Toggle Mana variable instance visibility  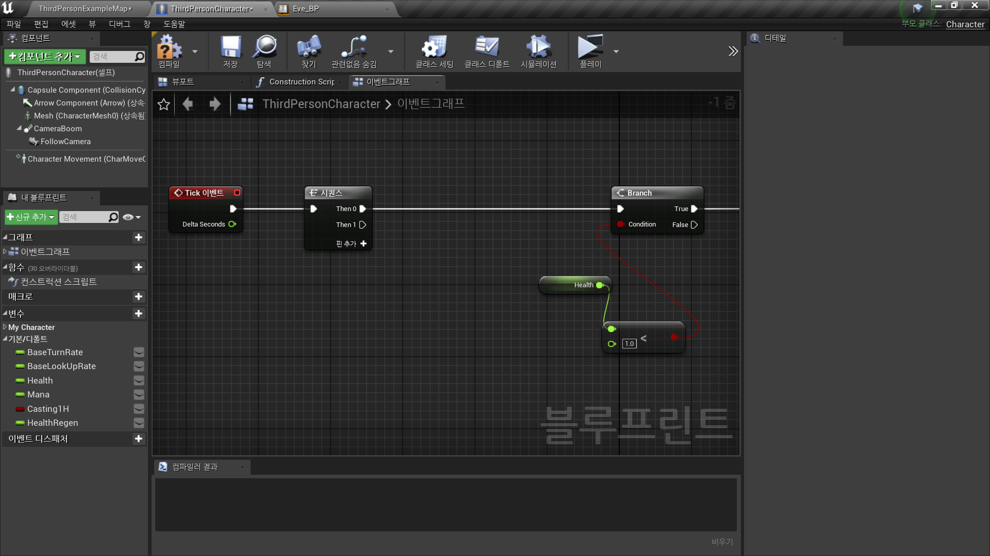tap(139, 395)
